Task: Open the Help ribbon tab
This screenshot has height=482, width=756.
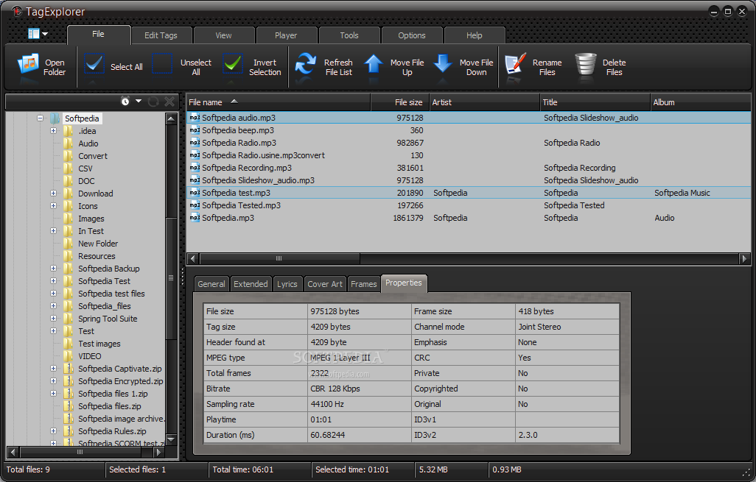Action: click(x=475, y=35)
